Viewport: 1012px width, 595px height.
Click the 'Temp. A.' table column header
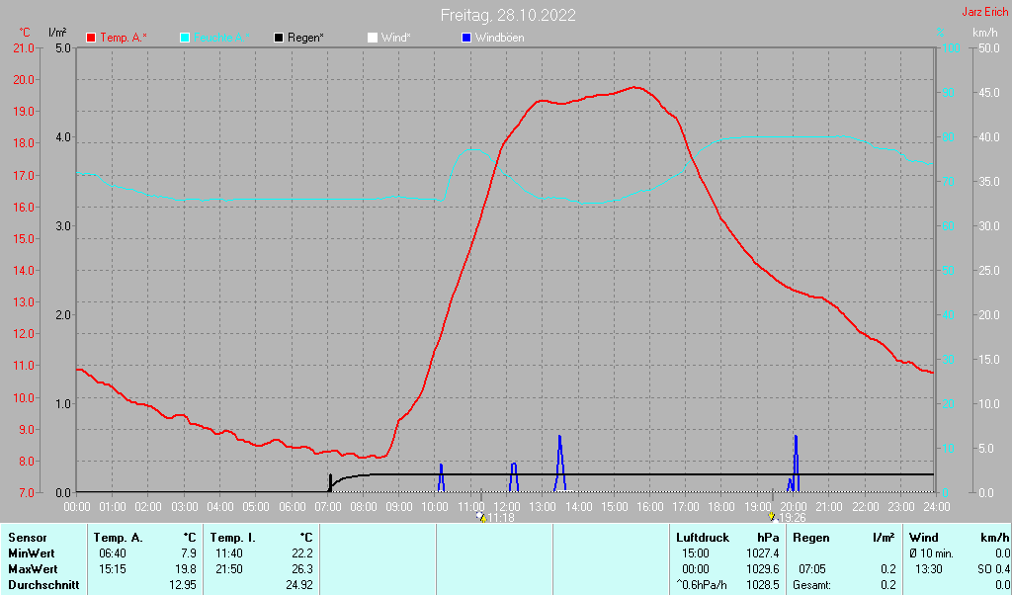coord(119,538)
